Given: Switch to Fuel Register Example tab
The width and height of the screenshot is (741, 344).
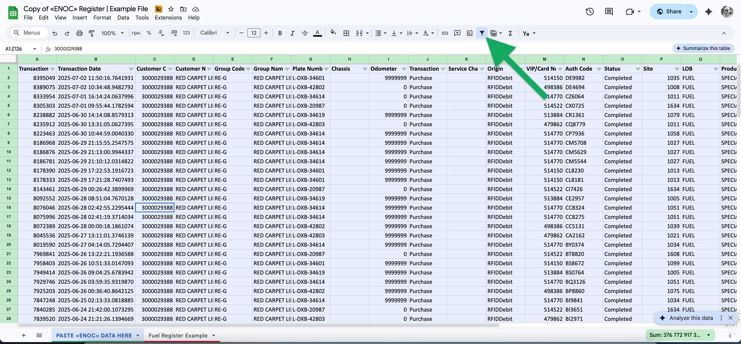Looking at the screenshot, I should coord(178,336).
